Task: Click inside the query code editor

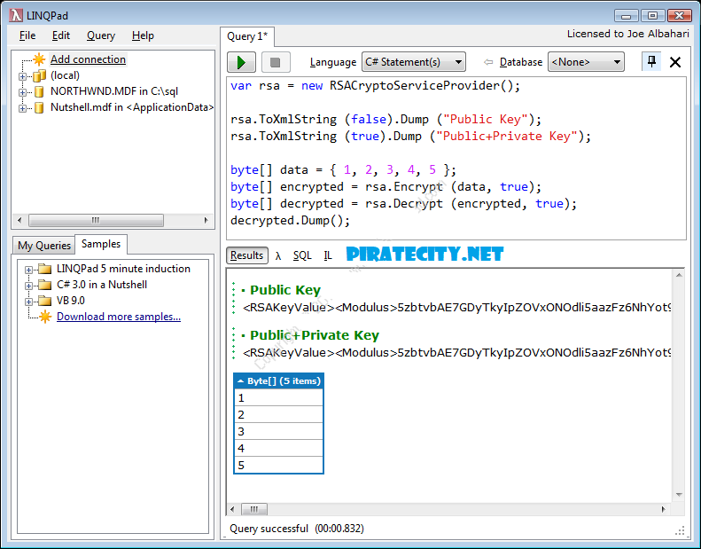Action: [x=456, y=158]
